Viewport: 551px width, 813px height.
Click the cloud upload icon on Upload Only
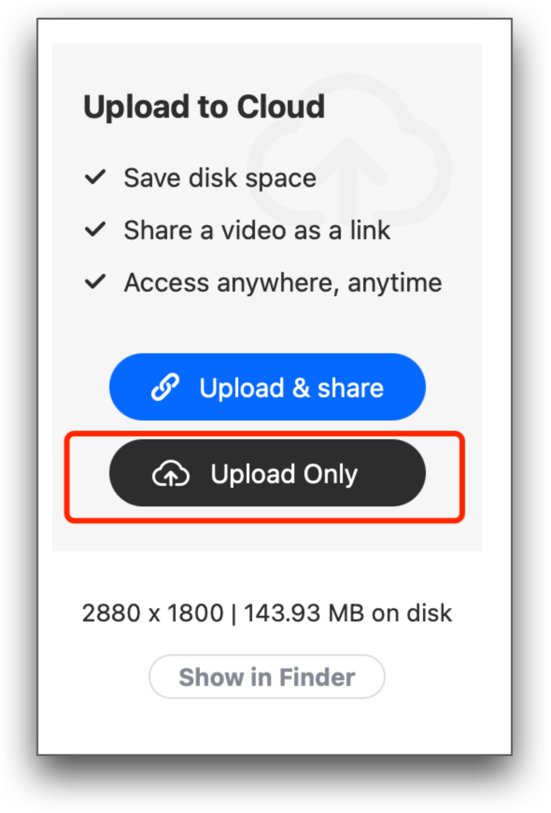[x=170, y=473]
